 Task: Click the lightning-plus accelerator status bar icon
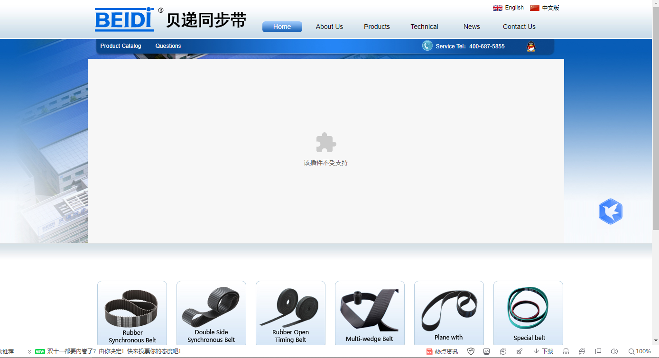point(503,351)
